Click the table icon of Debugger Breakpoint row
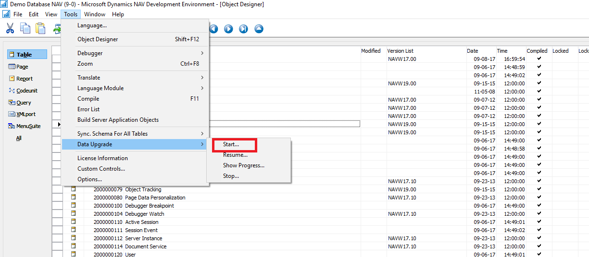This screenshot has height=257, width=589. coord(74,205)
